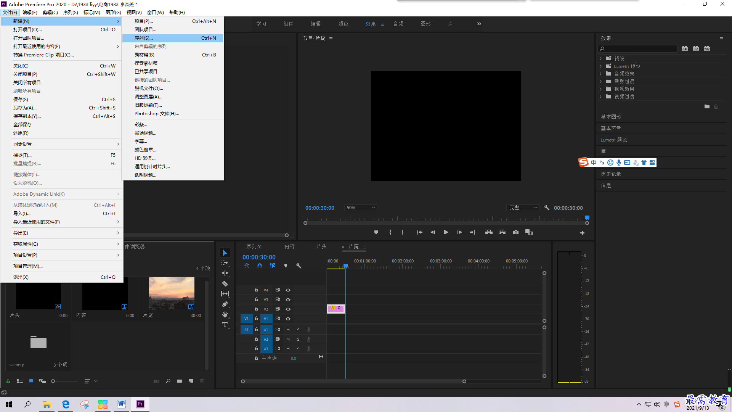Toggle V3 track output eye
The width and height of the screenshot is (732, 412).
coord(288,299)
